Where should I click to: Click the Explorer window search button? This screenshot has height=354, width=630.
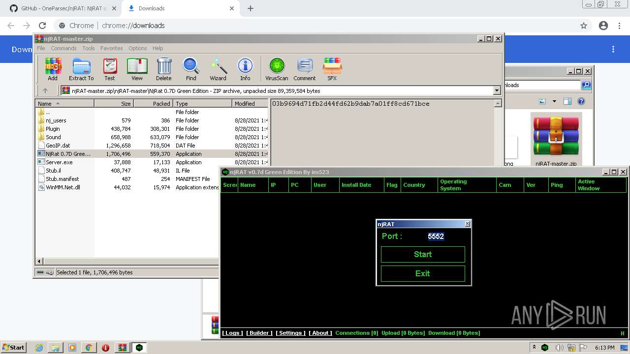click(x=586, y=85)
